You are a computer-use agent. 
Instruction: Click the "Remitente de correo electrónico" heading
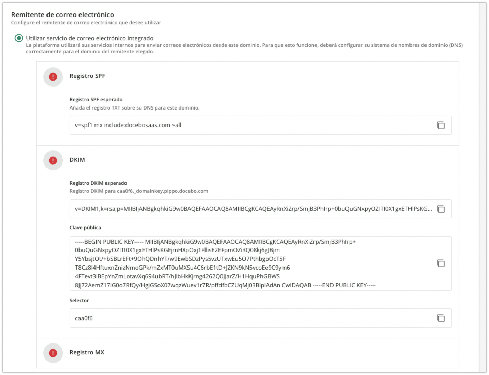(62, 15)
